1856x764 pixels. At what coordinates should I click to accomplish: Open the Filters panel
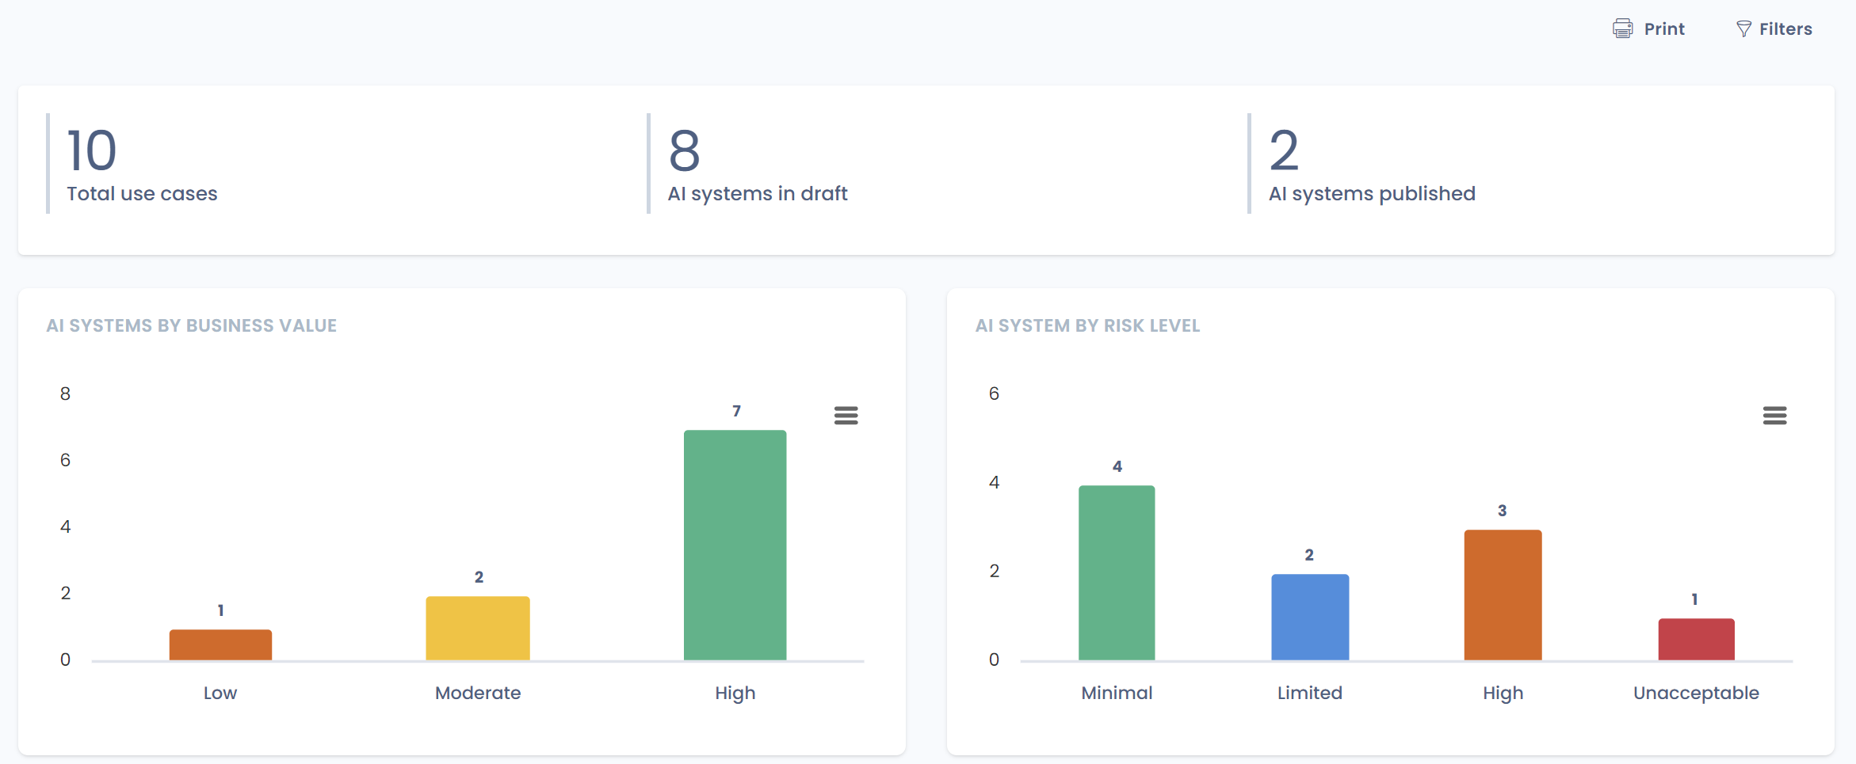(1785, 29)
